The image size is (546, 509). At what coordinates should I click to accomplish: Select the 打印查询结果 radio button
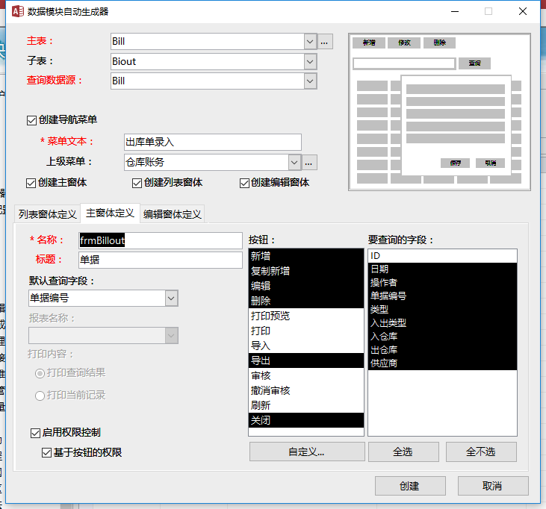[40, 373]
